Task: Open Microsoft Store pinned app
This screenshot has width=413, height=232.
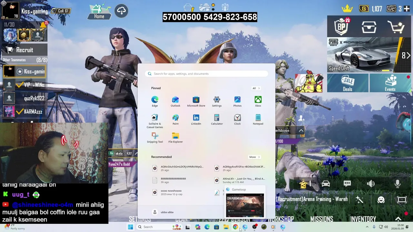Action: click(x=196, y=101)
